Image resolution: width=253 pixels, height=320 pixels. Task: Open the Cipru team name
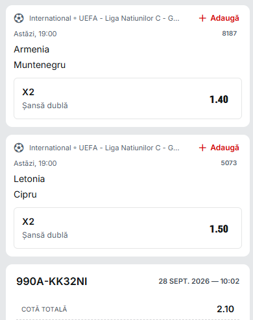tap(25, 194)
